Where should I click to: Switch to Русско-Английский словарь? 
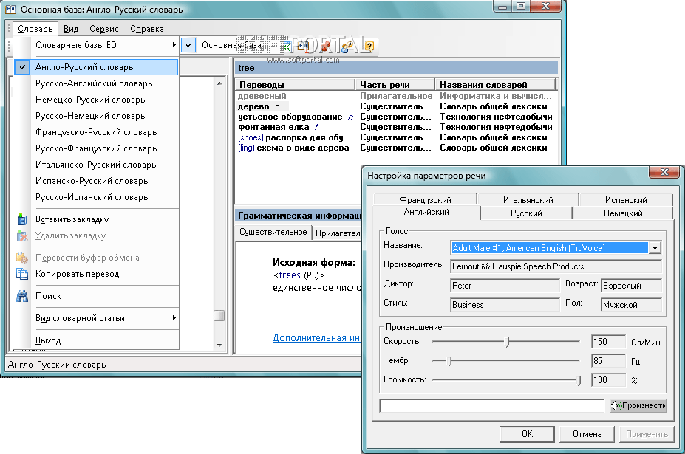pos(96,83)
